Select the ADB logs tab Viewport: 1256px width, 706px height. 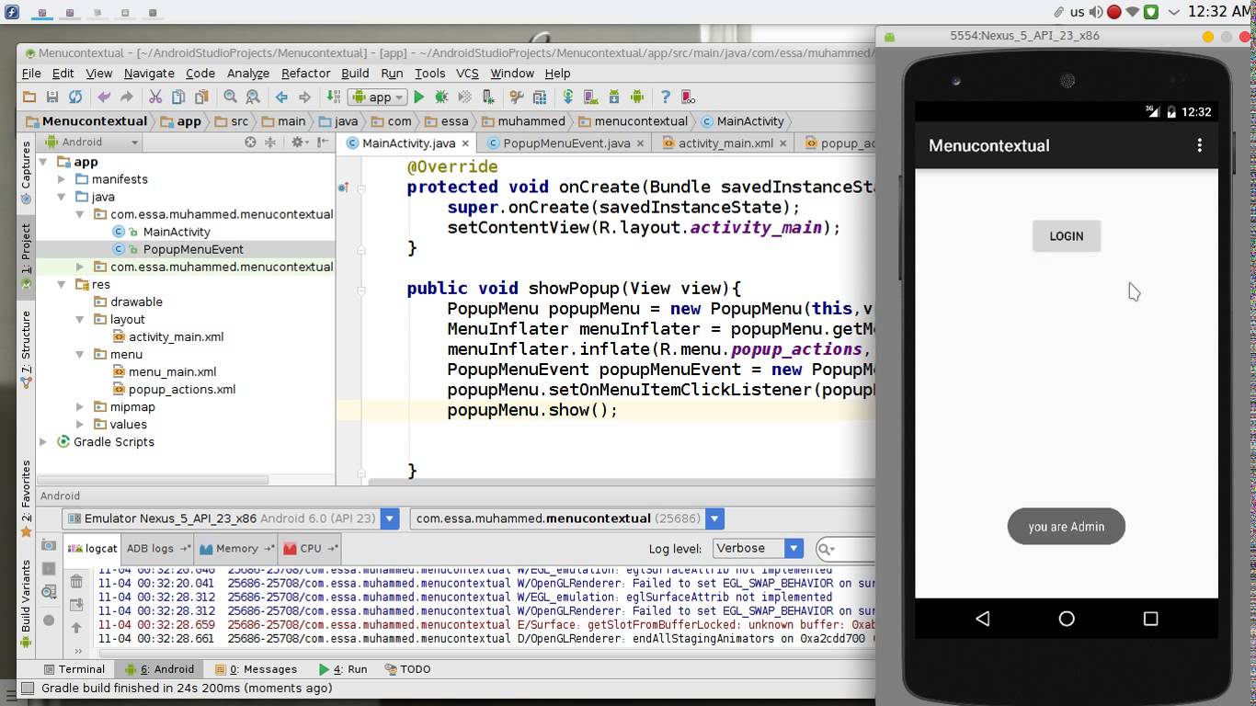150,548
